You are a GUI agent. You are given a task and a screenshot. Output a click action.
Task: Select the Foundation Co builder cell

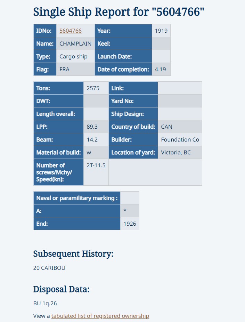tap(180, 140)
